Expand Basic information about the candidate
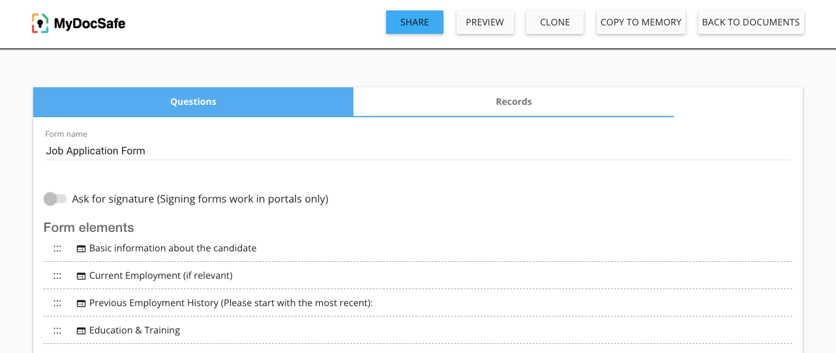 tap(173, 248)
